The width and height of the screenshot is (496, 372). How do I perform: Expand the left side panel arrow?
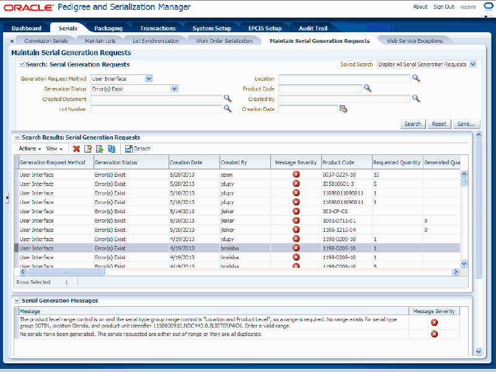point(7,198)
